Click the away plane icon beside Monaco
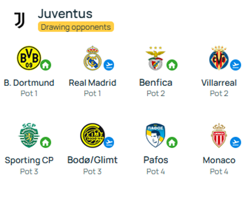248x197 pixels. coord(236,142)
